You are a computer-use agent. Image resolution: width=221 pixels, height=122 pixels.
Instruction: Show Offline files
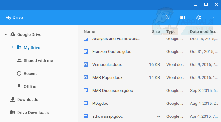click(x=30, y=86)
